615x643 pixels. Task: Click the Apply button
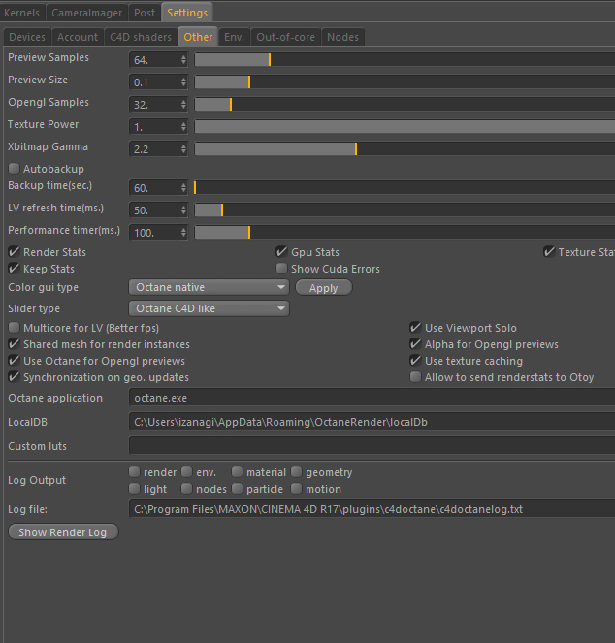coord(324,287)
